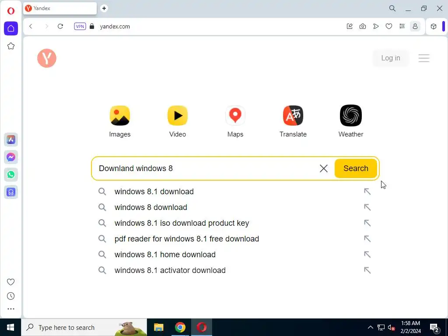The image size is (448, 336).
Task: Open the music player in the sidebar
Action: (x=11, y=192)
